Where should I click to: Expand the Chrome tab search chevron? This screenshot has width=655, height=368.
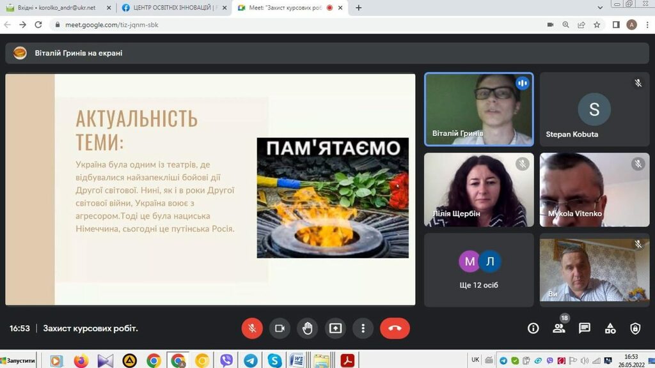(600, 8)
